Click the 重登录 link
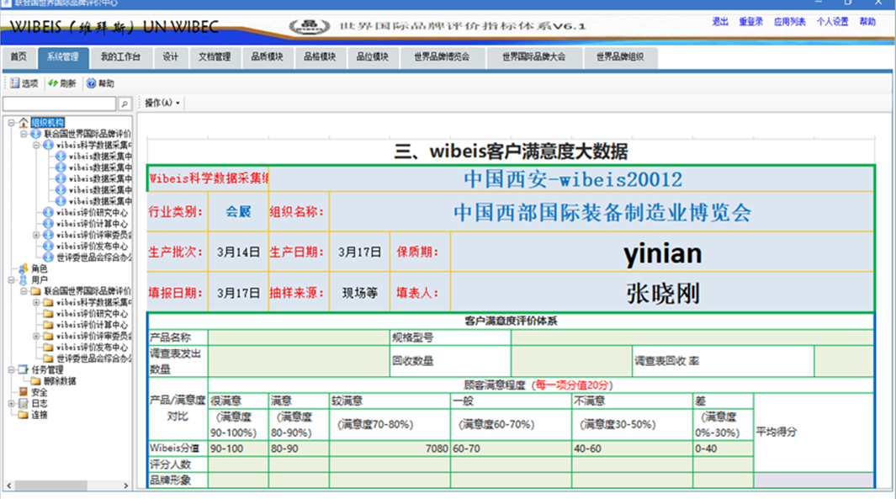 750,22
